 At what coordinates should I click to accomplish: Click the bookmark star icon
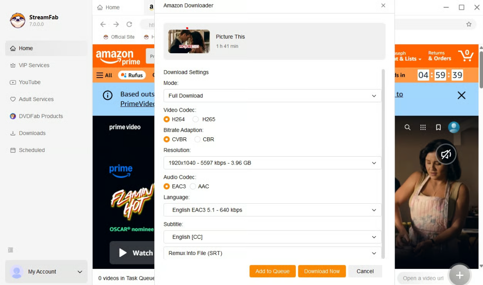click(469, 24)
